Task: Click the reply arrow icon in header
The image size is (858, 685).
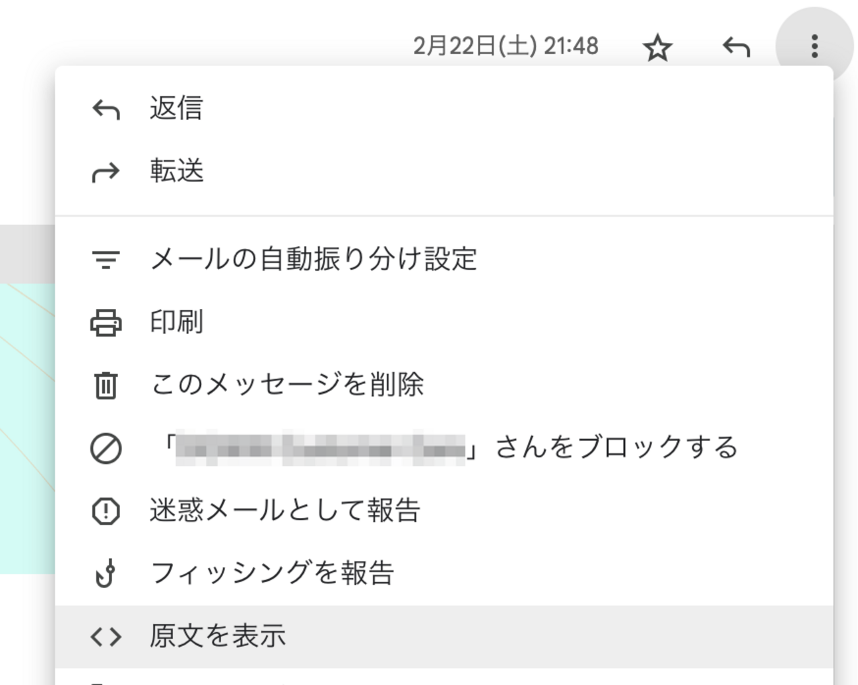Action: [x=736, y=48]
